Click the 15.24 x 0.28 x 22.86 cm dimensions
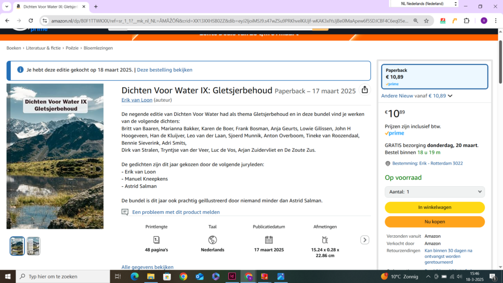This screenshot has height=283, width=503. pos(325,253)
